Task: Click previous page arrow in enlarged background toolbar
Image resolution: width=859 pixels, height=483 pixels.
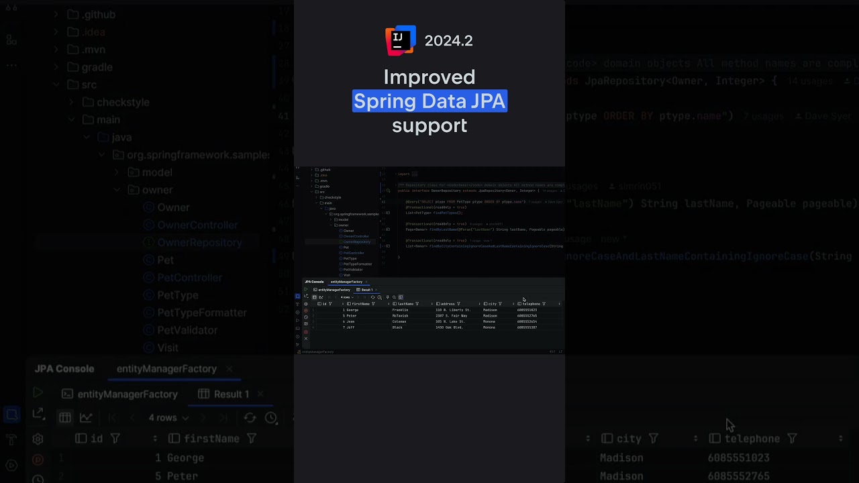Action: click(x=132, y=417)
